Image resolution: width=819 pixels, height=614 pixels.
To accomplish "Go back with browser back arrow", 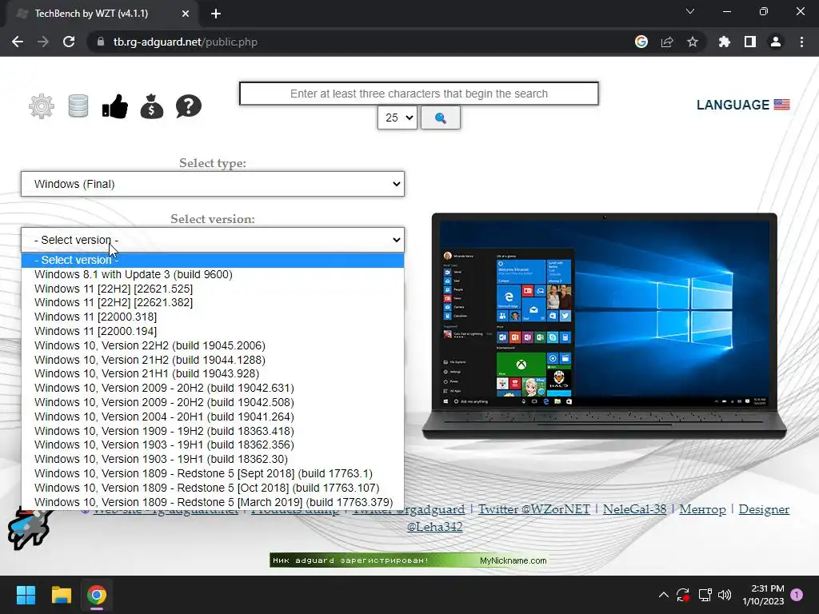I will (x=18, y=42).
